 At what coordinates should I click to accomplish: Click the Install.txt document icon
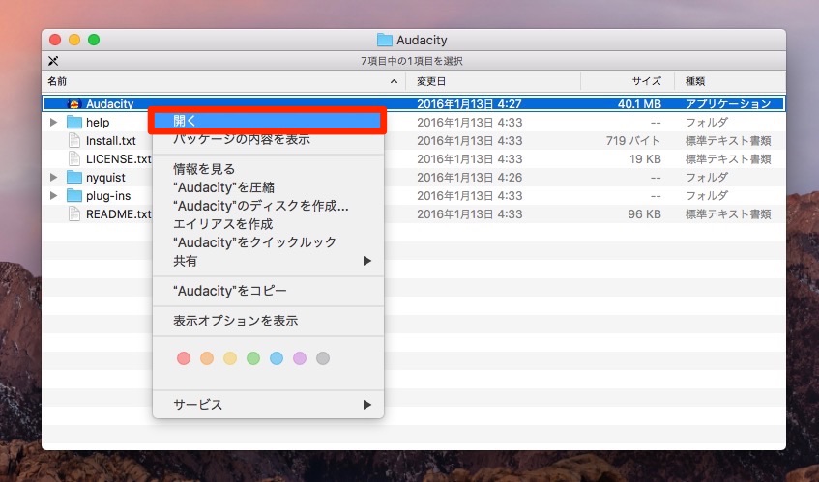coord(74,141)
